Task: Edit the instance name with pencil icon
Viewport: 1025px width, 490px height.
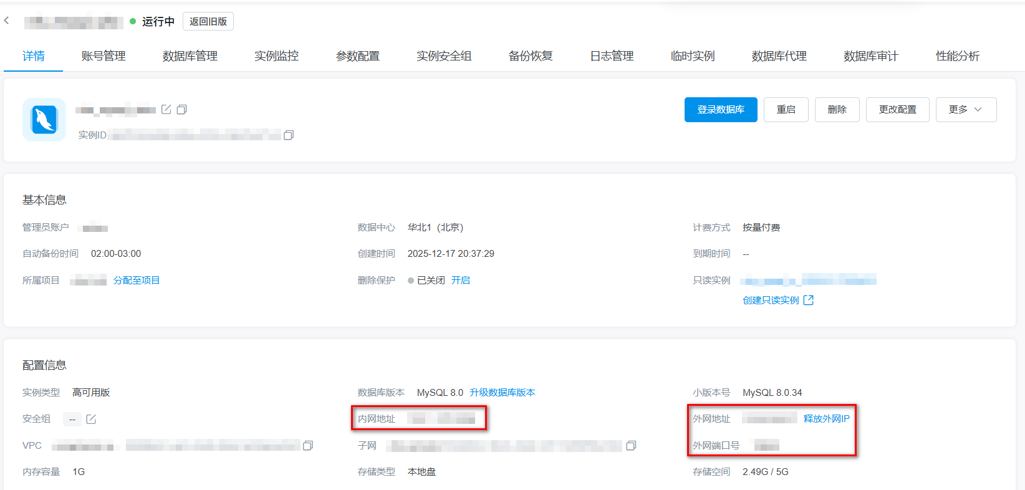Action: click(x=166, y=109)
